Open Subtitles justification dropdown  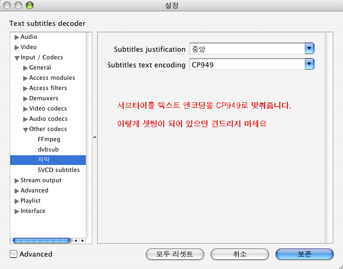click(x=310, y=49)
